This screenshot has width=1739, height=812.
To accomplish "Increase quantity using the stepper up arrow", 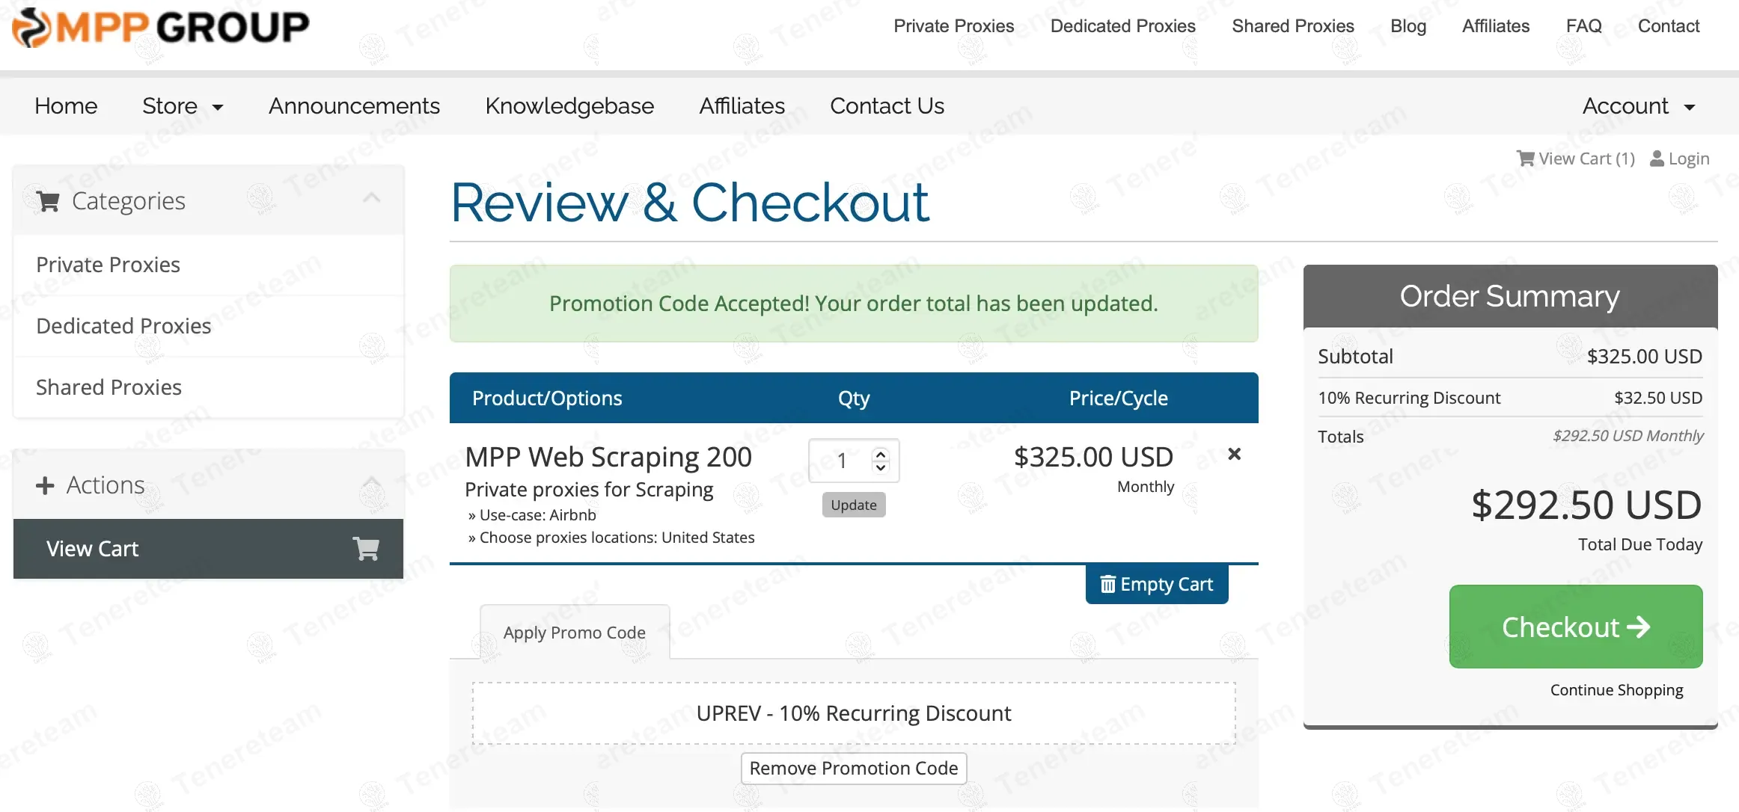I will tap(881, 454).
